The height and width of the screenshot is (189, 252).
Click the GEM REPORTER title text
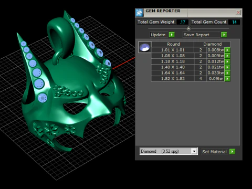coord(163,11)
